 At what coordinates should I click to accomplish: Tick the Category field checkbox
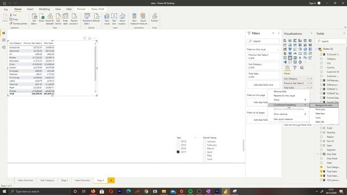[322, 59]
